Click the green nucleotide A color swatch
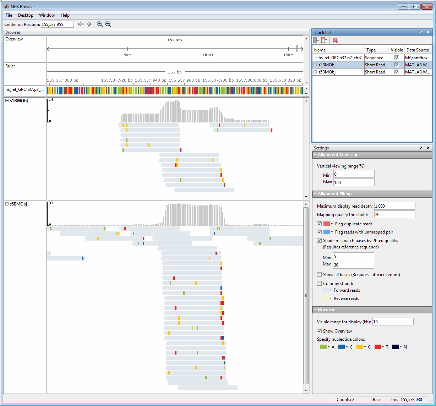The image size is (436, 406). 323,347
